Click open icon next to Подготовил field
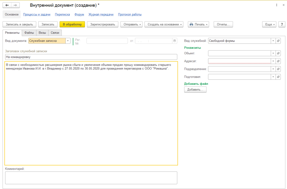The width and height of the screenshot is (287, 189). click(x=278, y=77)
